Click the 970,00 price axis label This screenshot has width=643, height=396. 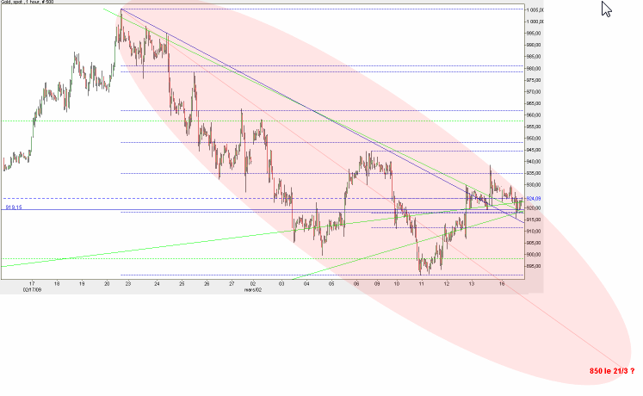534,92
